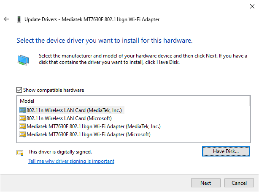259x192 pixels.
Task: Click icon of Mediatek MT7630E adapter (Microsoft)
Action: tap(22, 134)
